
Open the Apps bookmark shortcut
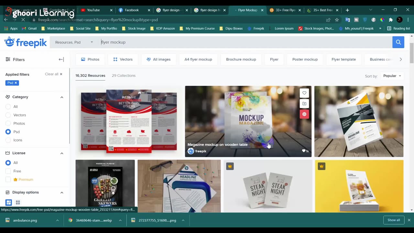pos(11,28)
